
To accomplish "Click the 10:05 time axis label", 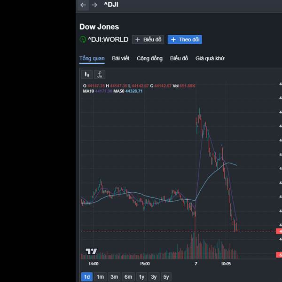I will [x=226, y=264].
